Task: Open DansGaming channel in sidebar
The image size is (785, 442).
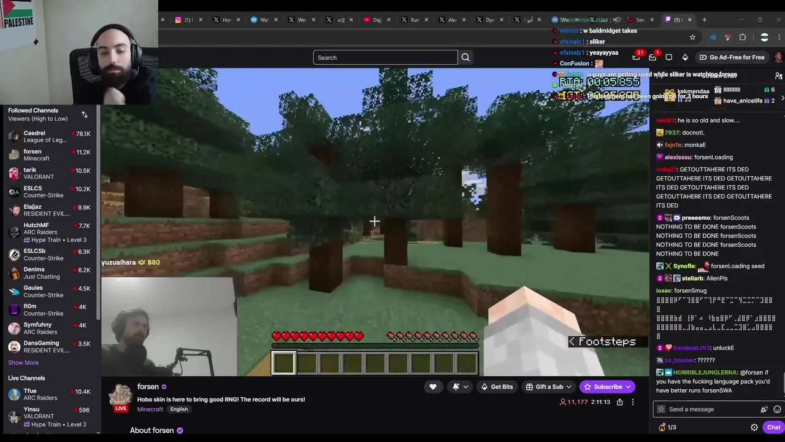Action: 52,346
